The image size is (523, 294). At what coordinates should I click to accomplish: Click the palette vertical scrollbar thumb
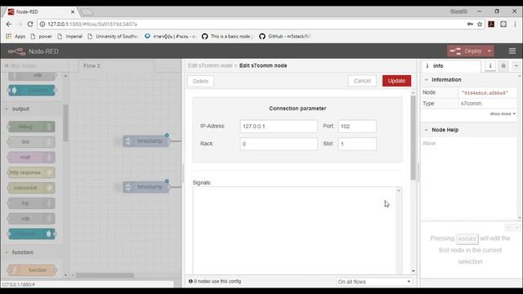(x=65, y=123)
